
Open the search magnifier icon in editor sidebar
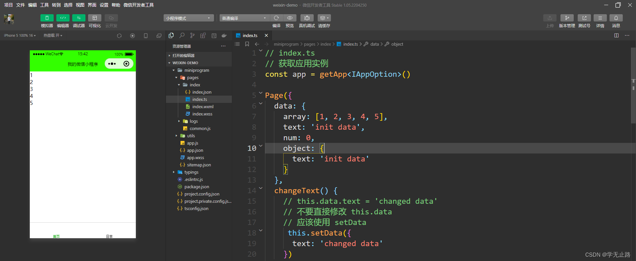182,35
